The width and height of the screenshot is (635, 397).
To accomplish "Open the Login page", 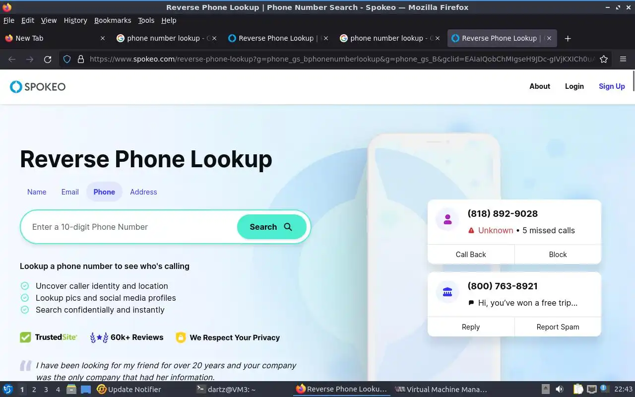I will point(574,86).
